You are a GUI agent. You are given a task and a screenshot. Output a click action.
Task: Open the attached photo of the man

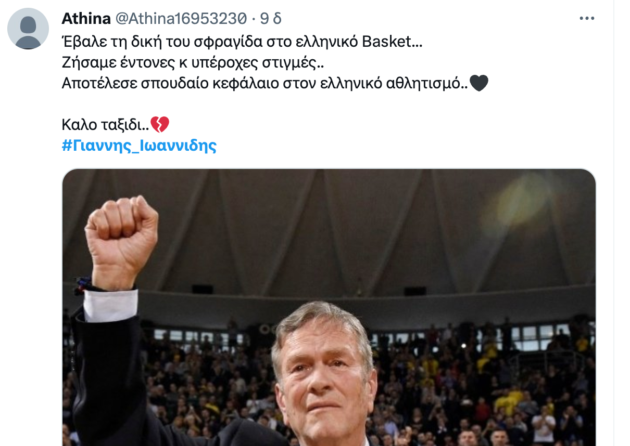pyautogui.click(x=329, y=307)
